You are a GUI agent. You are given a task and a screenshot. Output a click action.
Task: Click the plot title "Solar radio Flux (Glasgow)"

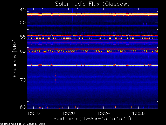[x=92, y=4]
